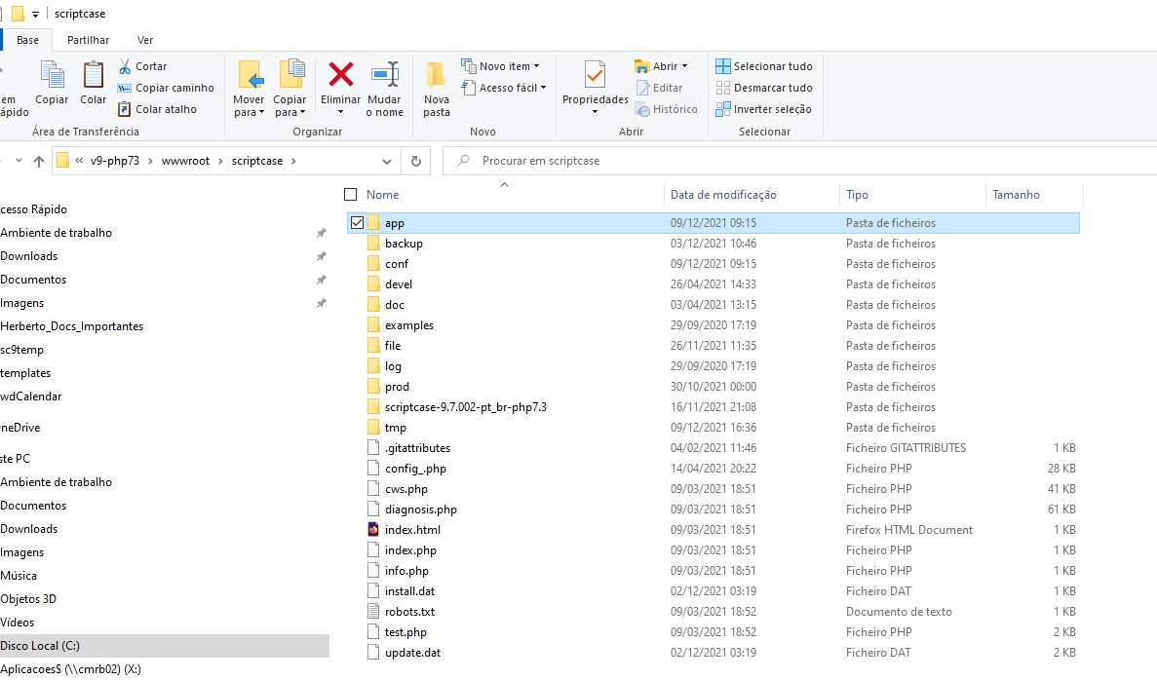
Task: Select the examples folder
Action: (408, 325)
